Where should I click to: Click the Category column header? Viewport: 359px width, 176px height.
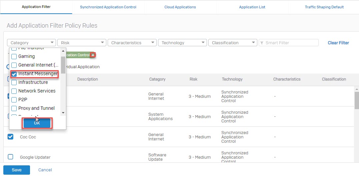pyautogui.click(x=157, y=79)
